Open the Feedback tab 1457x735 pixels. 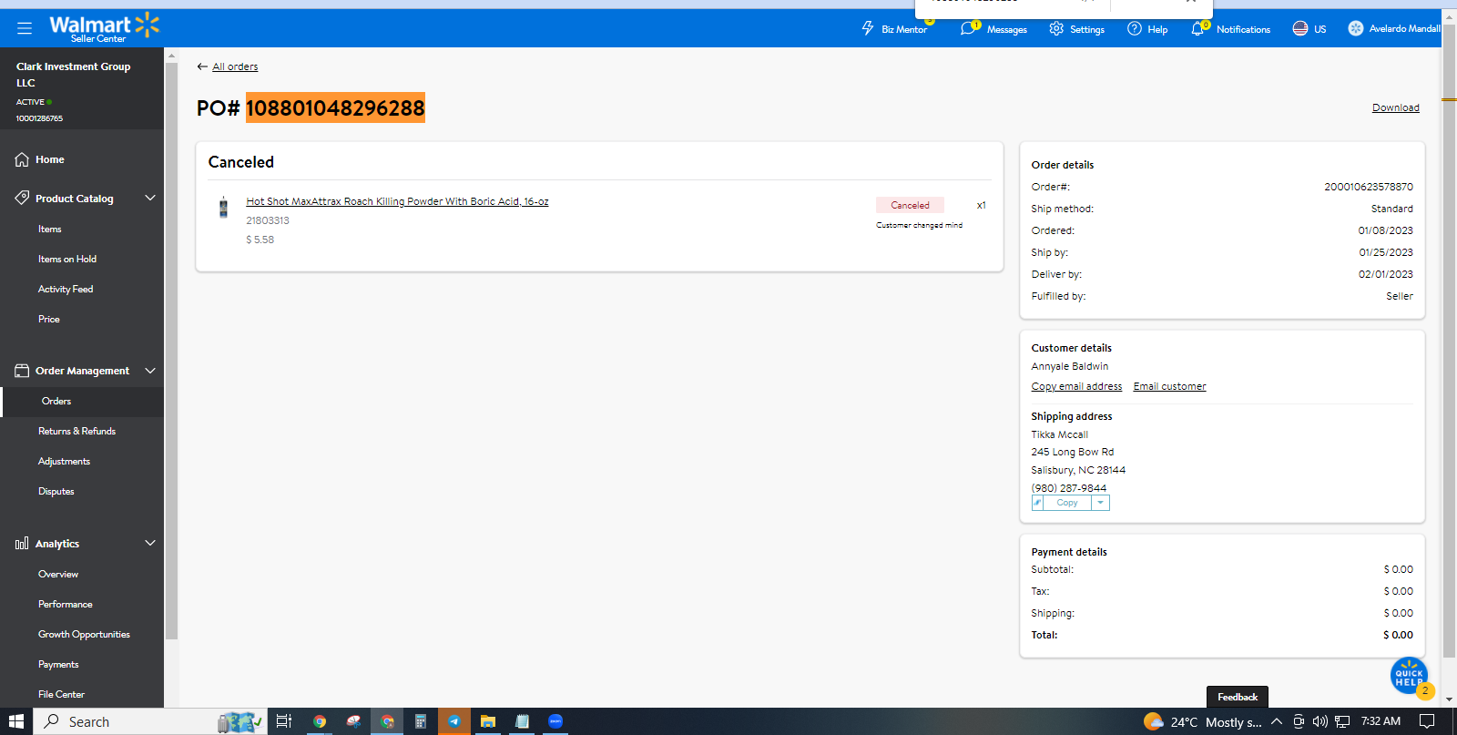[x=1238, y=697]
